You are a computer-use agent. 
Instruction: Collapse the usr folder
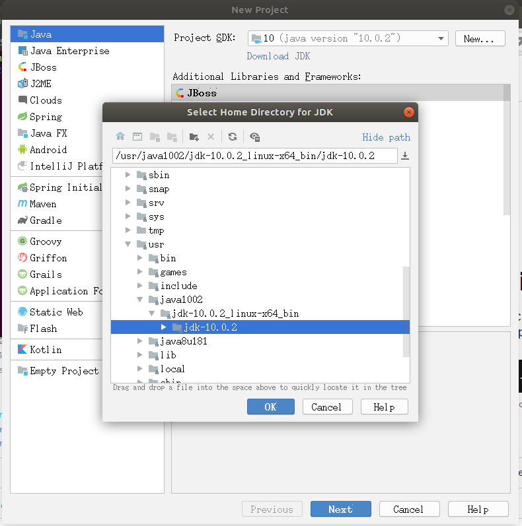tap(128, 244)
